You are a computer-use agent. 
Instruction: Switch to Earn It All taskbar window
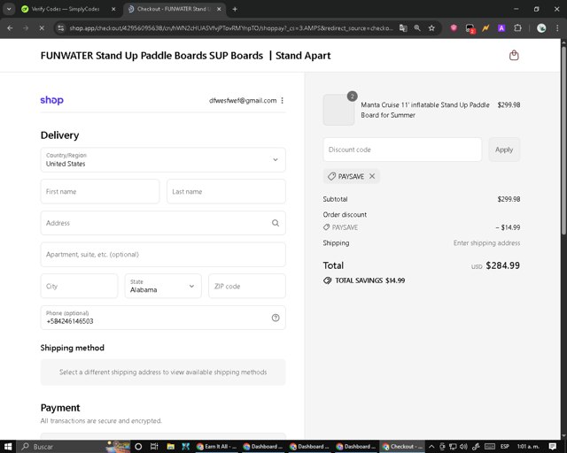pos(216,447)
